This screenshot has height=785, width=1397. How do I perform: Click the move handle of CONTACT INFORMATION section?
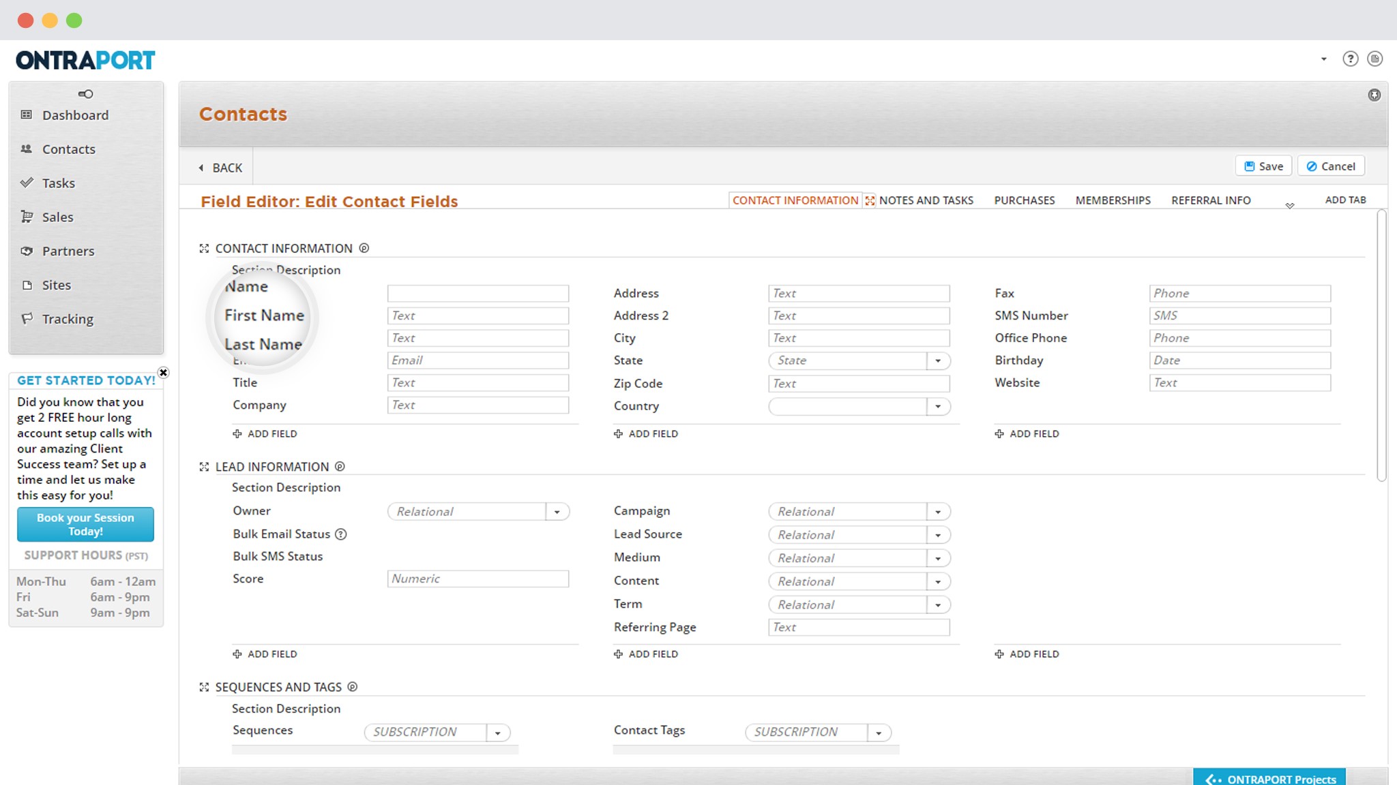pyautogui.click(x=204, y=249)
